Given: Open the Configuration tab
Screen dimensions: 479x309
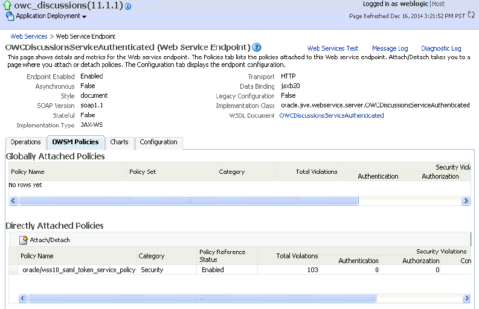Looking at the screenshot, I should 158,142.
